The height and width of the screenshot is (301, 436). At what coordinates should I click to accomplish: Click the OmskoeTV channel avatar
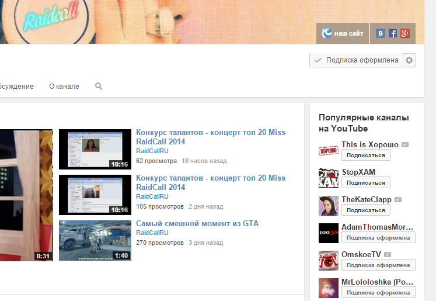click(x=329, y=261)
